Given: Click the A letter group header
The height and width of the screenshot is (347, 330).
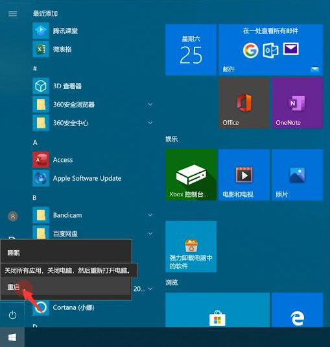Looking at the screenshot, I should click(x=35, y=142).
